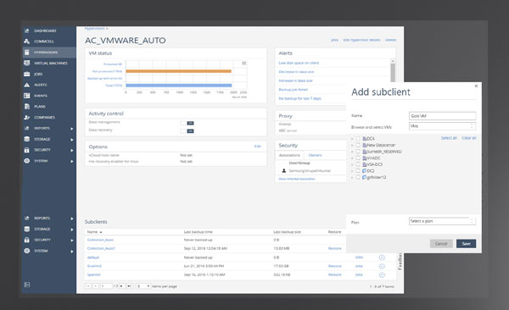Go to next page of Subclients table

point(121,286)
